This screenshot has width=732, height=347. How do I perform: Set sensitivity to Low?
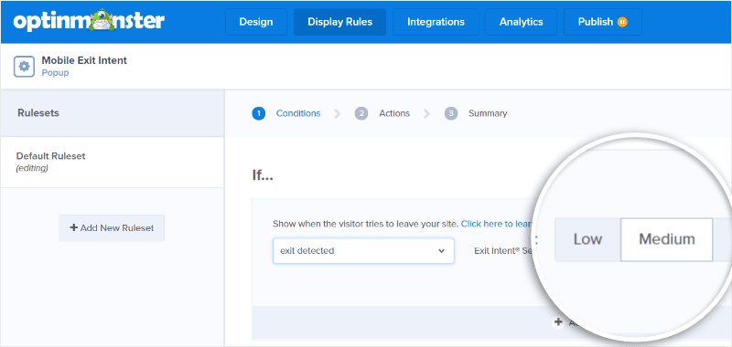587,239
